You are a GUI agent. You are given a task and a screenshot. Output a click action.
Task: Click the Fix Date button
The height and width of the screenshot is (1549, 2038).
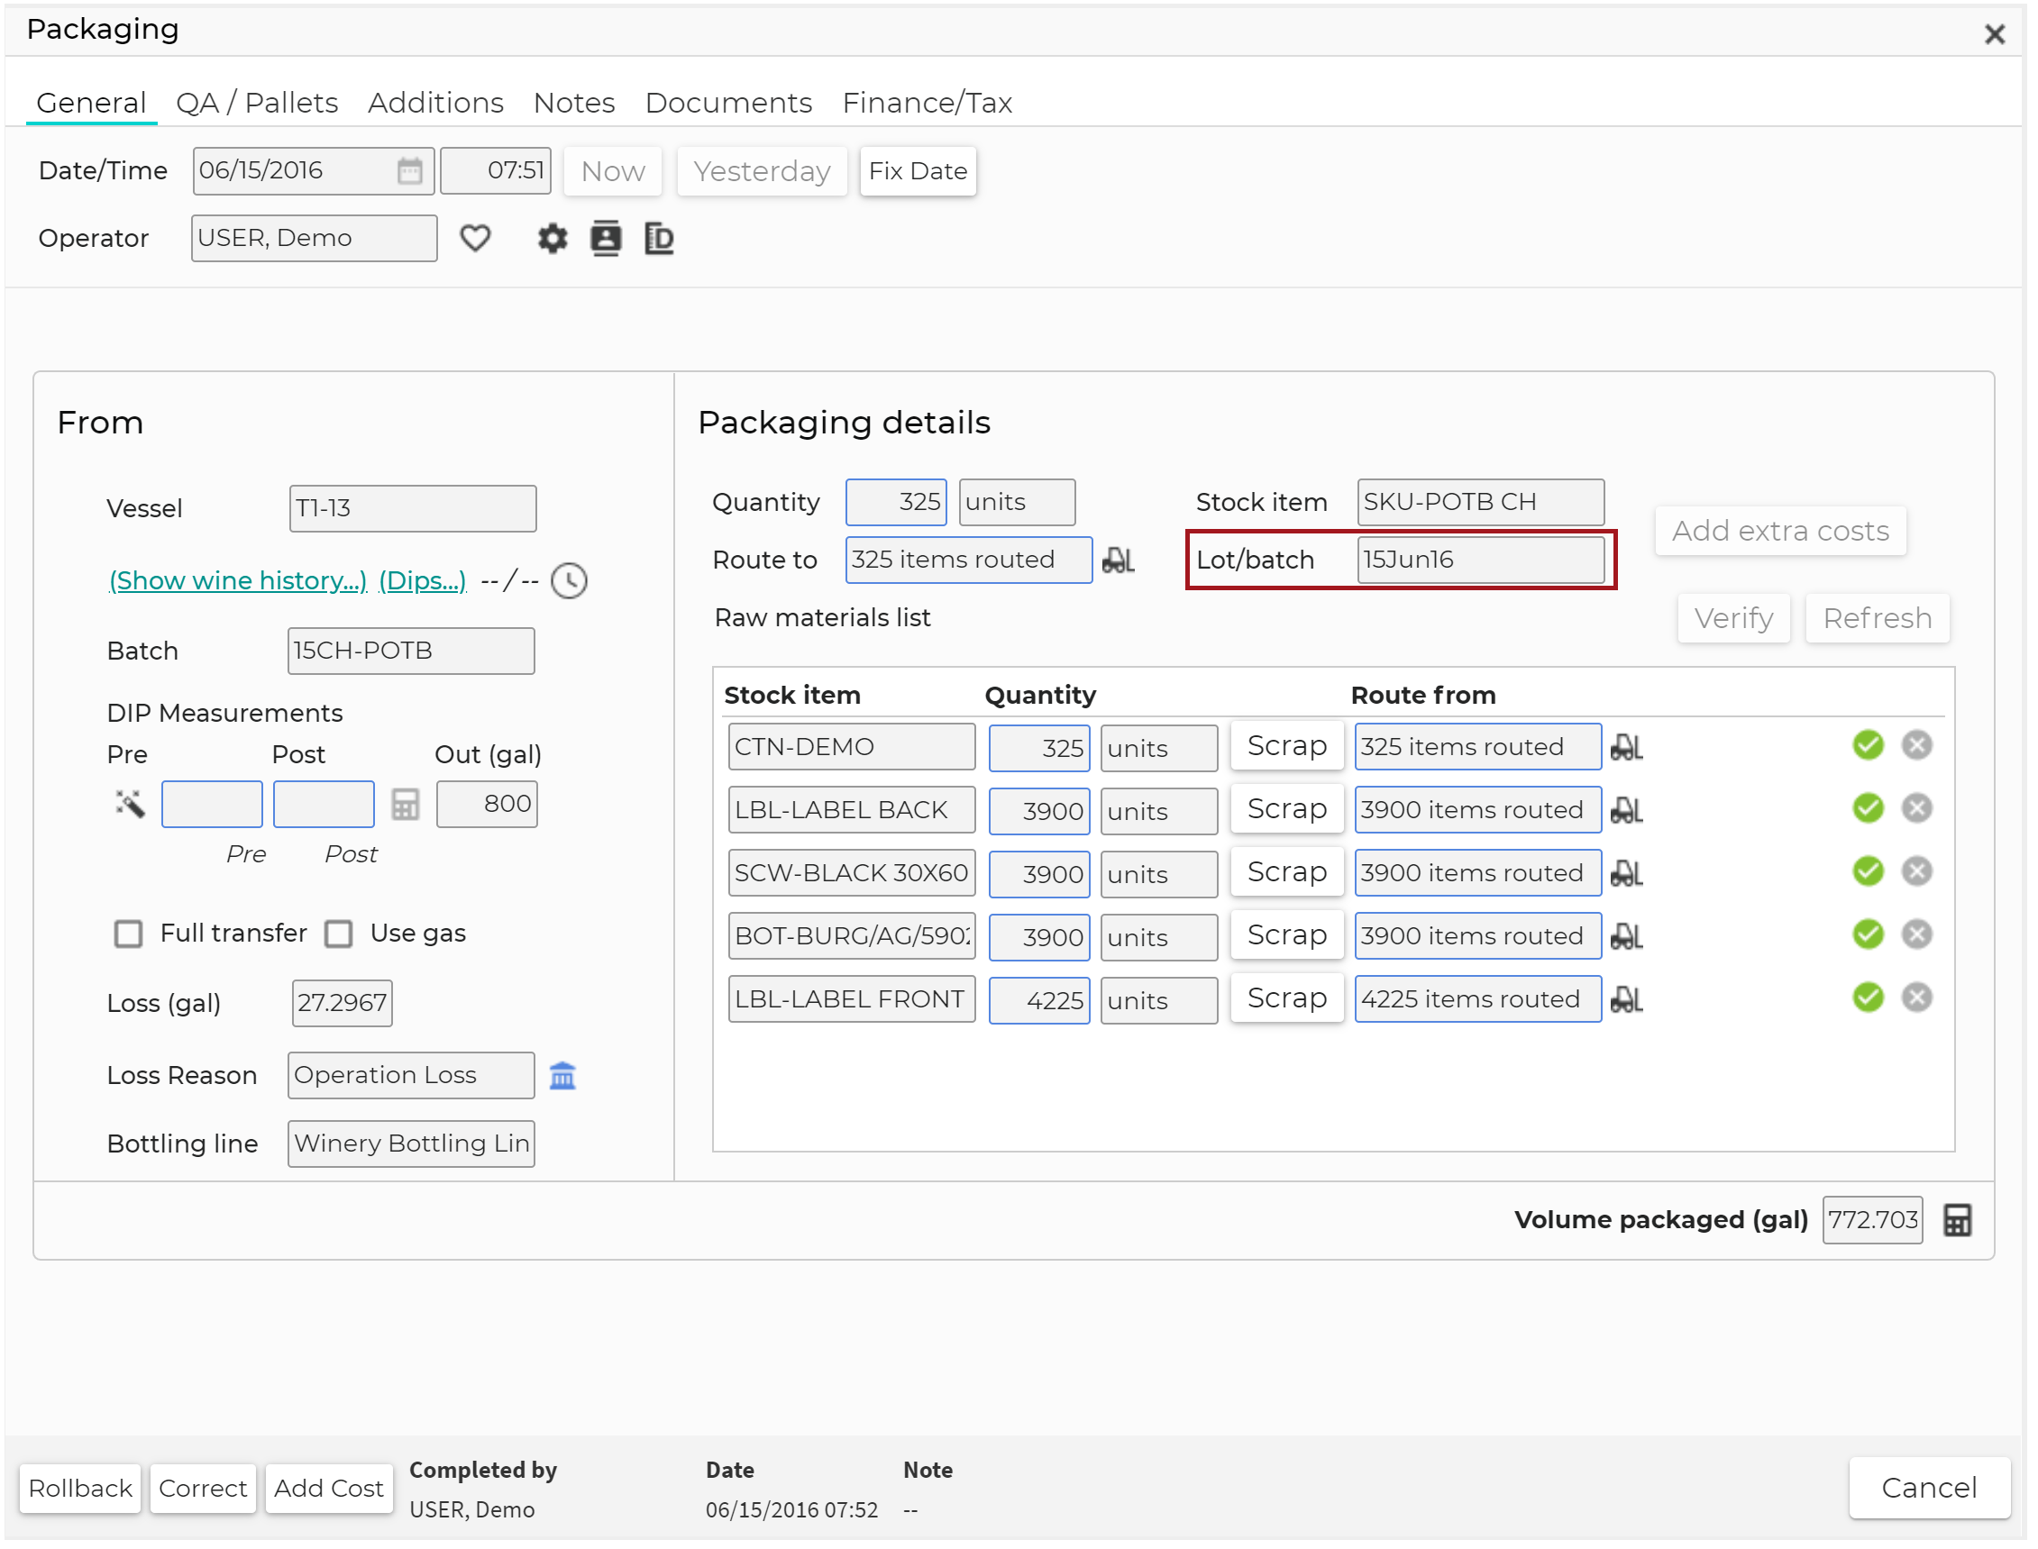919,171
